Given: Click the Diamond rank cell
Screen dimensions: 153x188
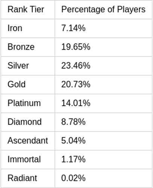Looking at the screenshot, I should (x=28, y=122).
